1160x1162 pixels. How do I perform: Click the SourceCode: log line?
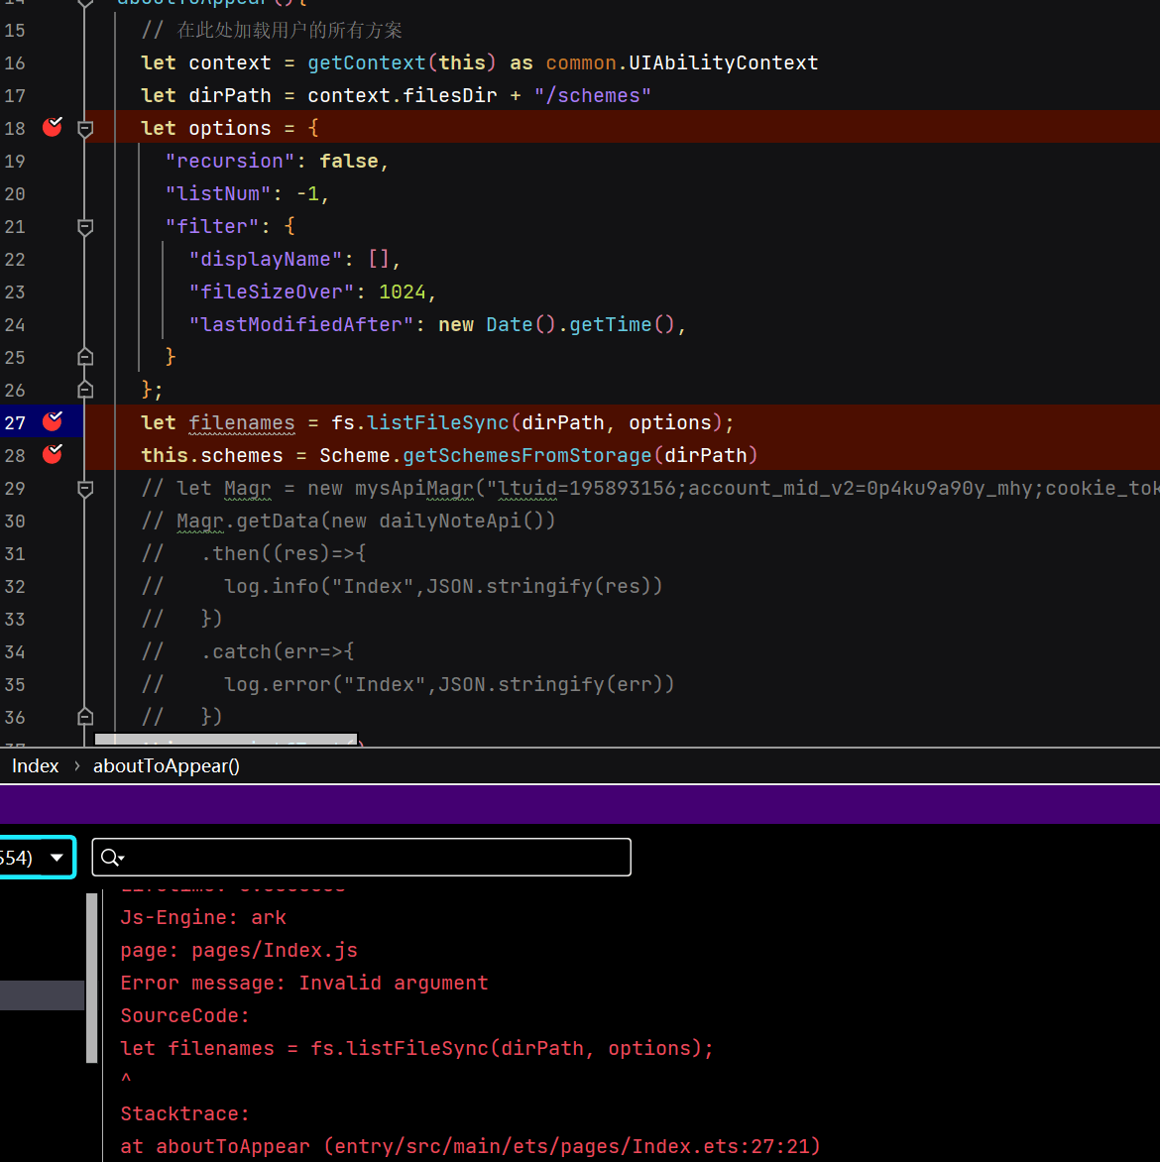coord(184,1015)
